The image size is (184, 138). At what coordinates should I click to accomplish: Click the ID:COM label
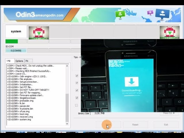coord(9,47)
